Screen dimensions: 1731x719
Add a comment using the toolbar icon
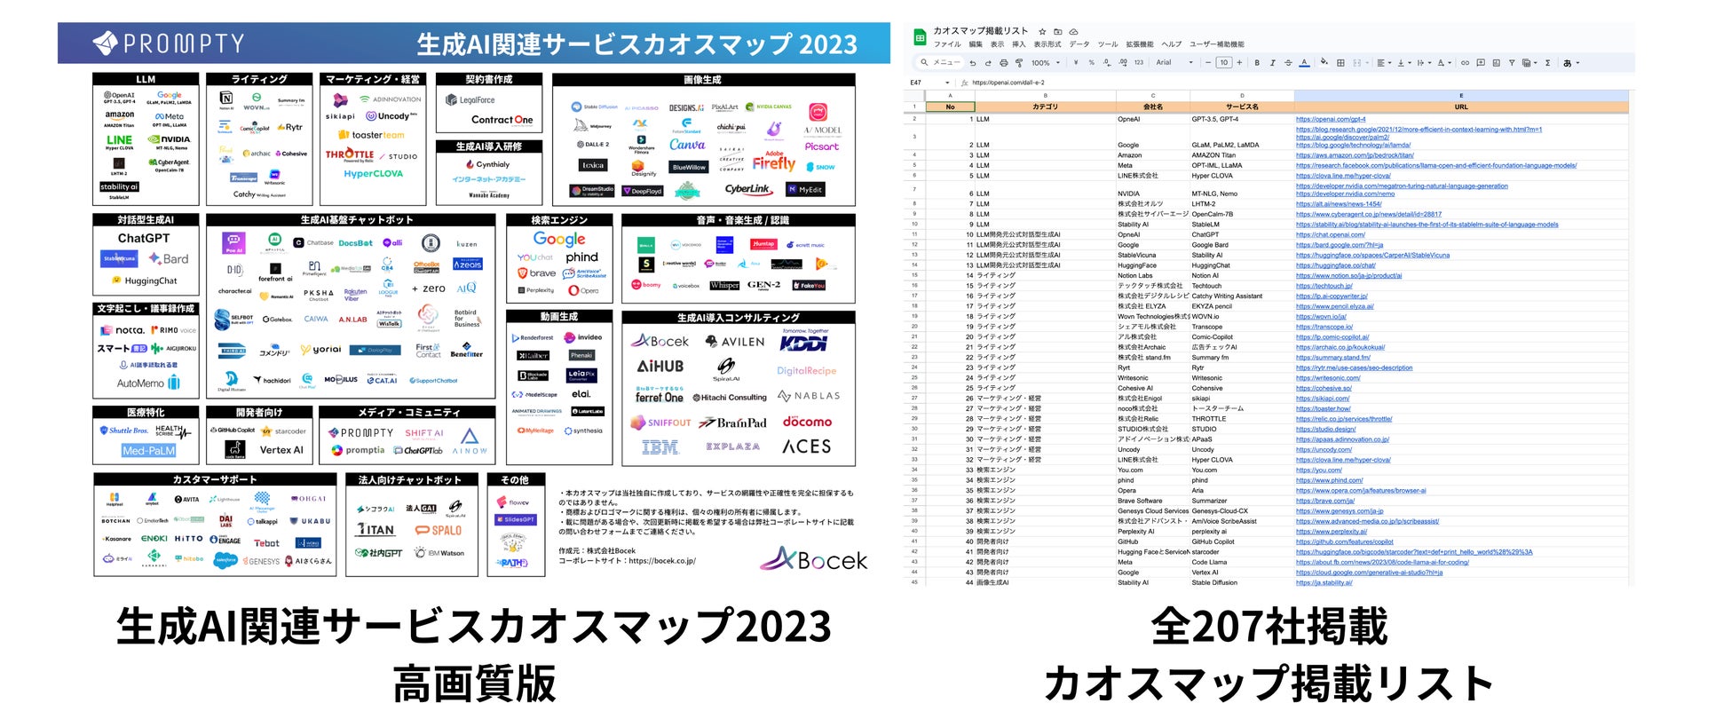tap(1481, 63)
